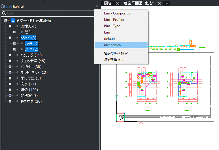
Task: Expand the 造作 (2) node
Action: pos(14,49)
